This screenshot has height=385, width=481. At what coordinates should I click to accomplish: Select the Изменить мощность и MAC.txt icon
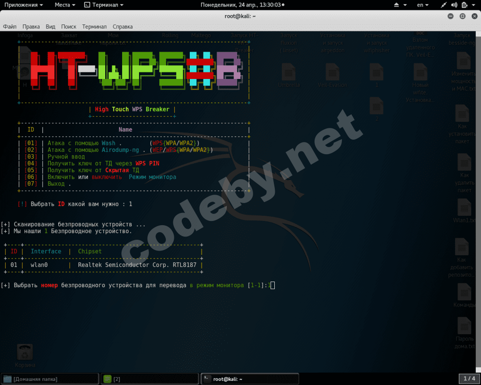tap(463, 72)
